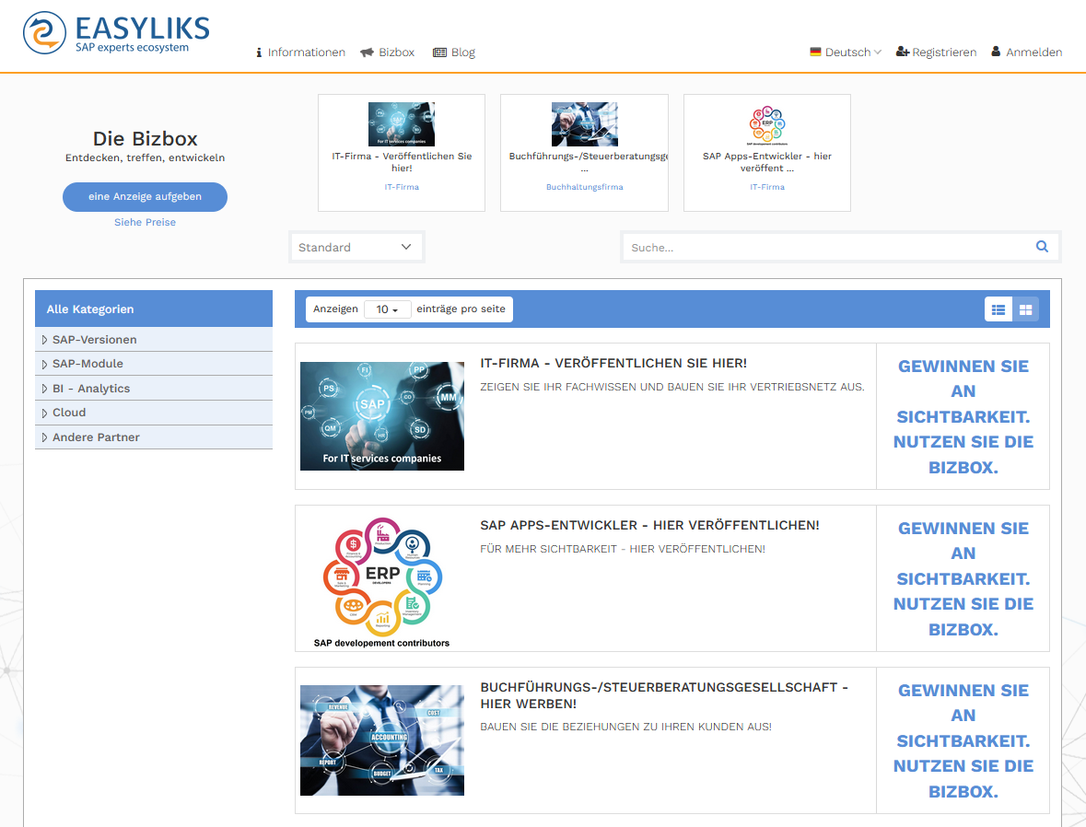Open the Informationen menu
Viewport: 1086px width, 827px height.
point(300,52)
